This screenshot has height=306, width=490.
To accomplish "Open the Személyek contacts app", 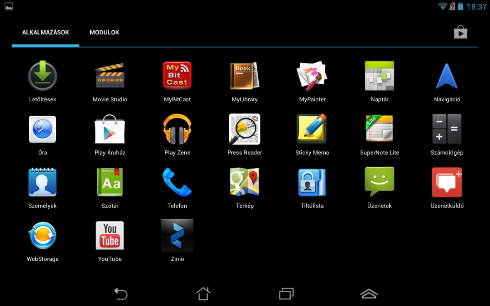I will 42,182.
